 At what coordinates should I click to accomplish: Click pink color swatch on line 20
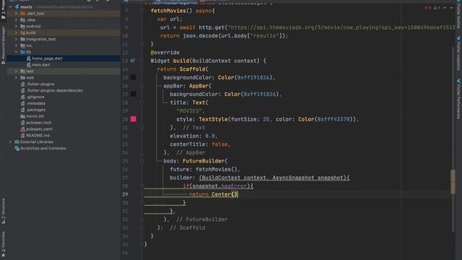(x=134, y=119)
